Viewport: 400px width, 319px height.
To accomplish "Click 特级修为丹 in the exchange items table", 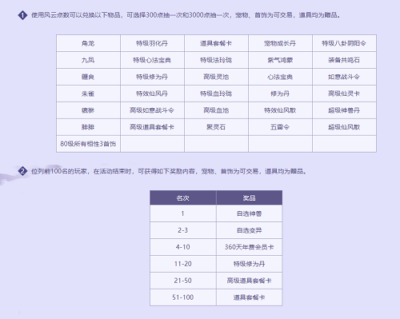I will 152,77.
